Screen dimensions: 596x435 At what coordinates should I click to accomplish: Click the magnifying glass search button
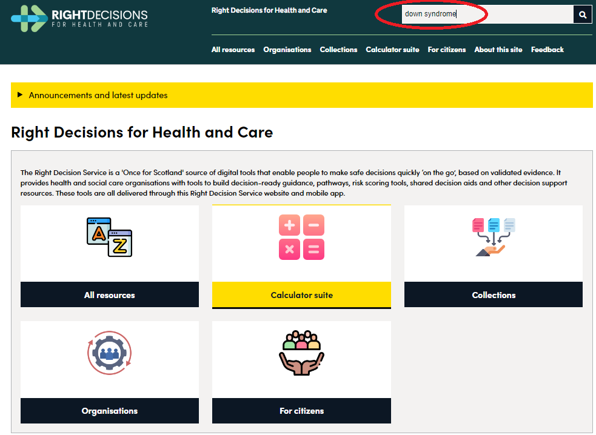pyautogui.click(x=582, y=15)
